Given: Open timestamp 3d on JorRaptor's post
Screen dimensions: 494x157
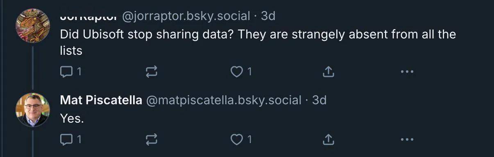Looking at the screenshot, I should [268, 16].
